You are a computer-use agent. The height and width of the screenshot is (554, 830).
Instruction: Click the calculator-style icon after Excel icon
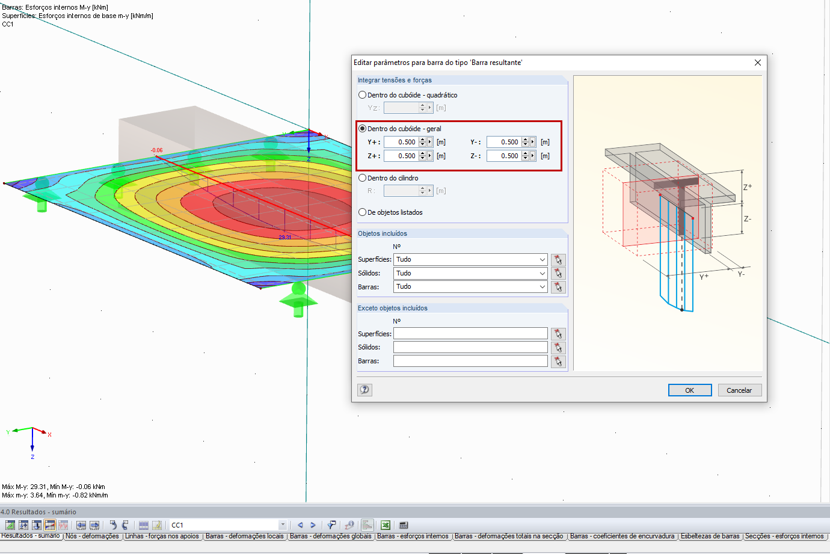point(404,525)
